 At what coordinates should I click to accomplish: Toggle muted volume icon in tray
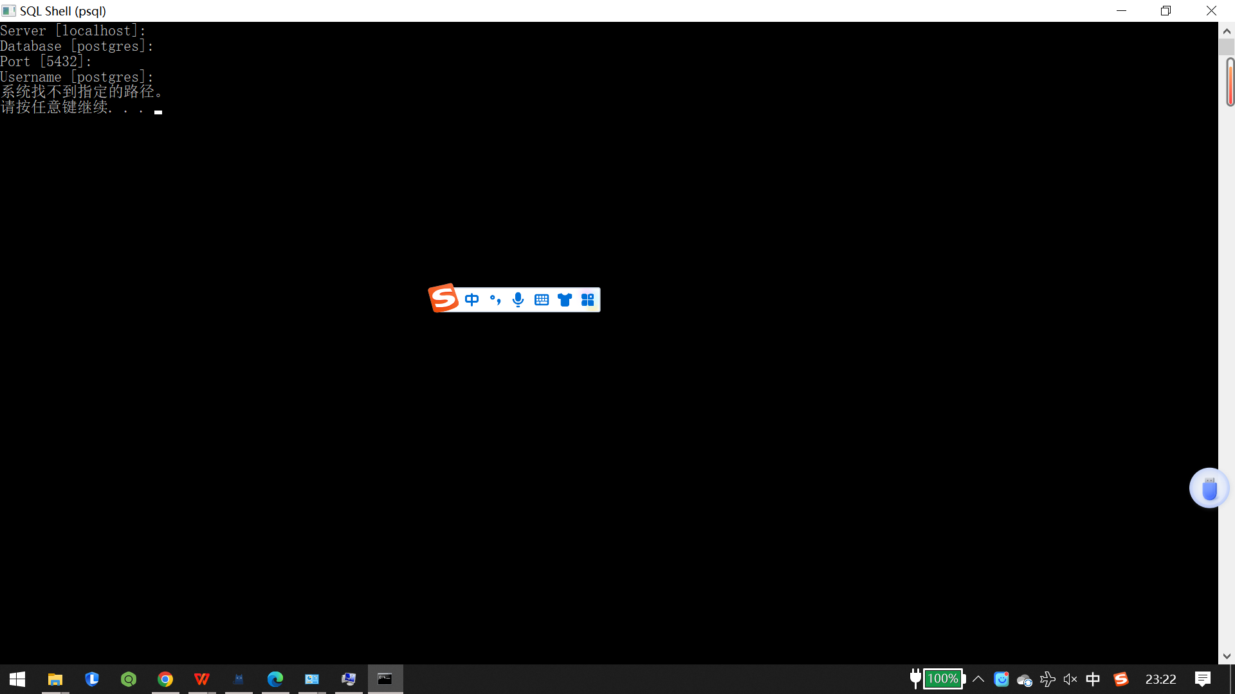[x=1070, y=679]
